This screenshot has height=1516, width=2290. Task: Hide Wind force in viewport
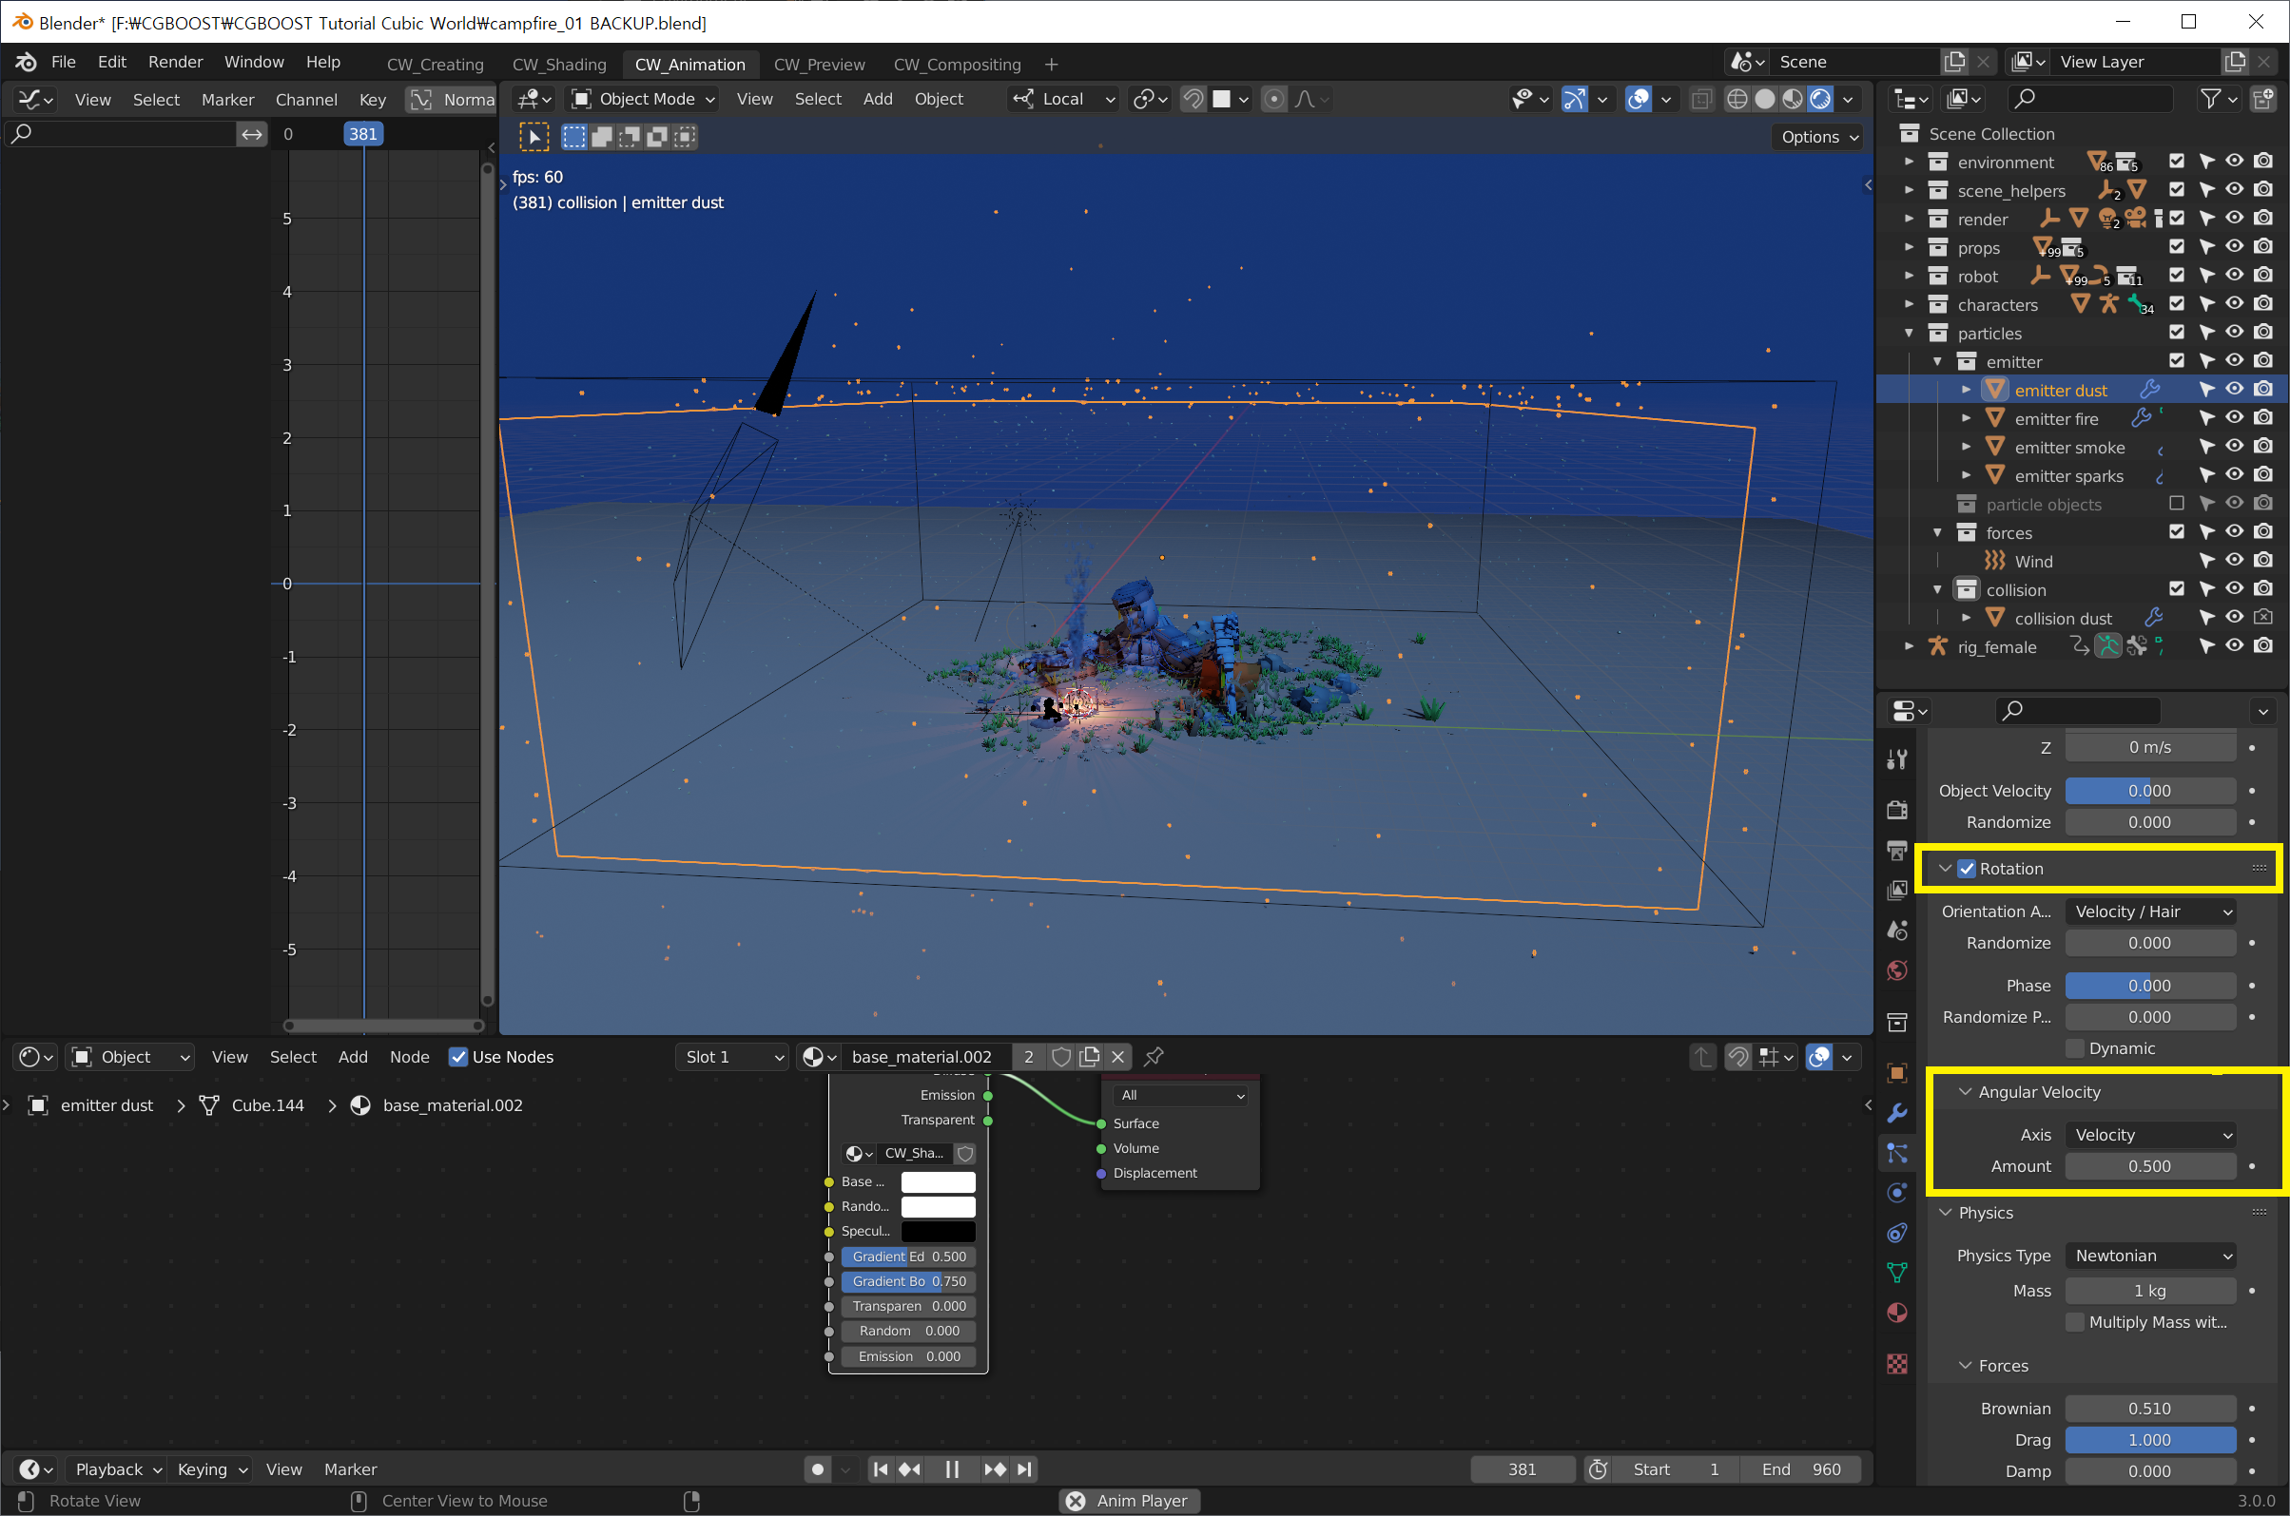2234,560
